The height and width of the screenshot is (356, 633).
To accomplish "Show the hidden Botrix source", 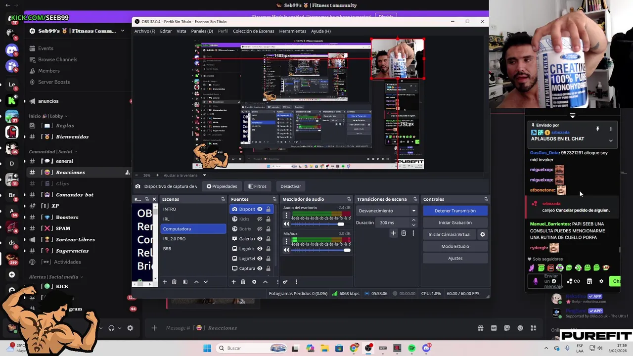I will tap(260, 229).
